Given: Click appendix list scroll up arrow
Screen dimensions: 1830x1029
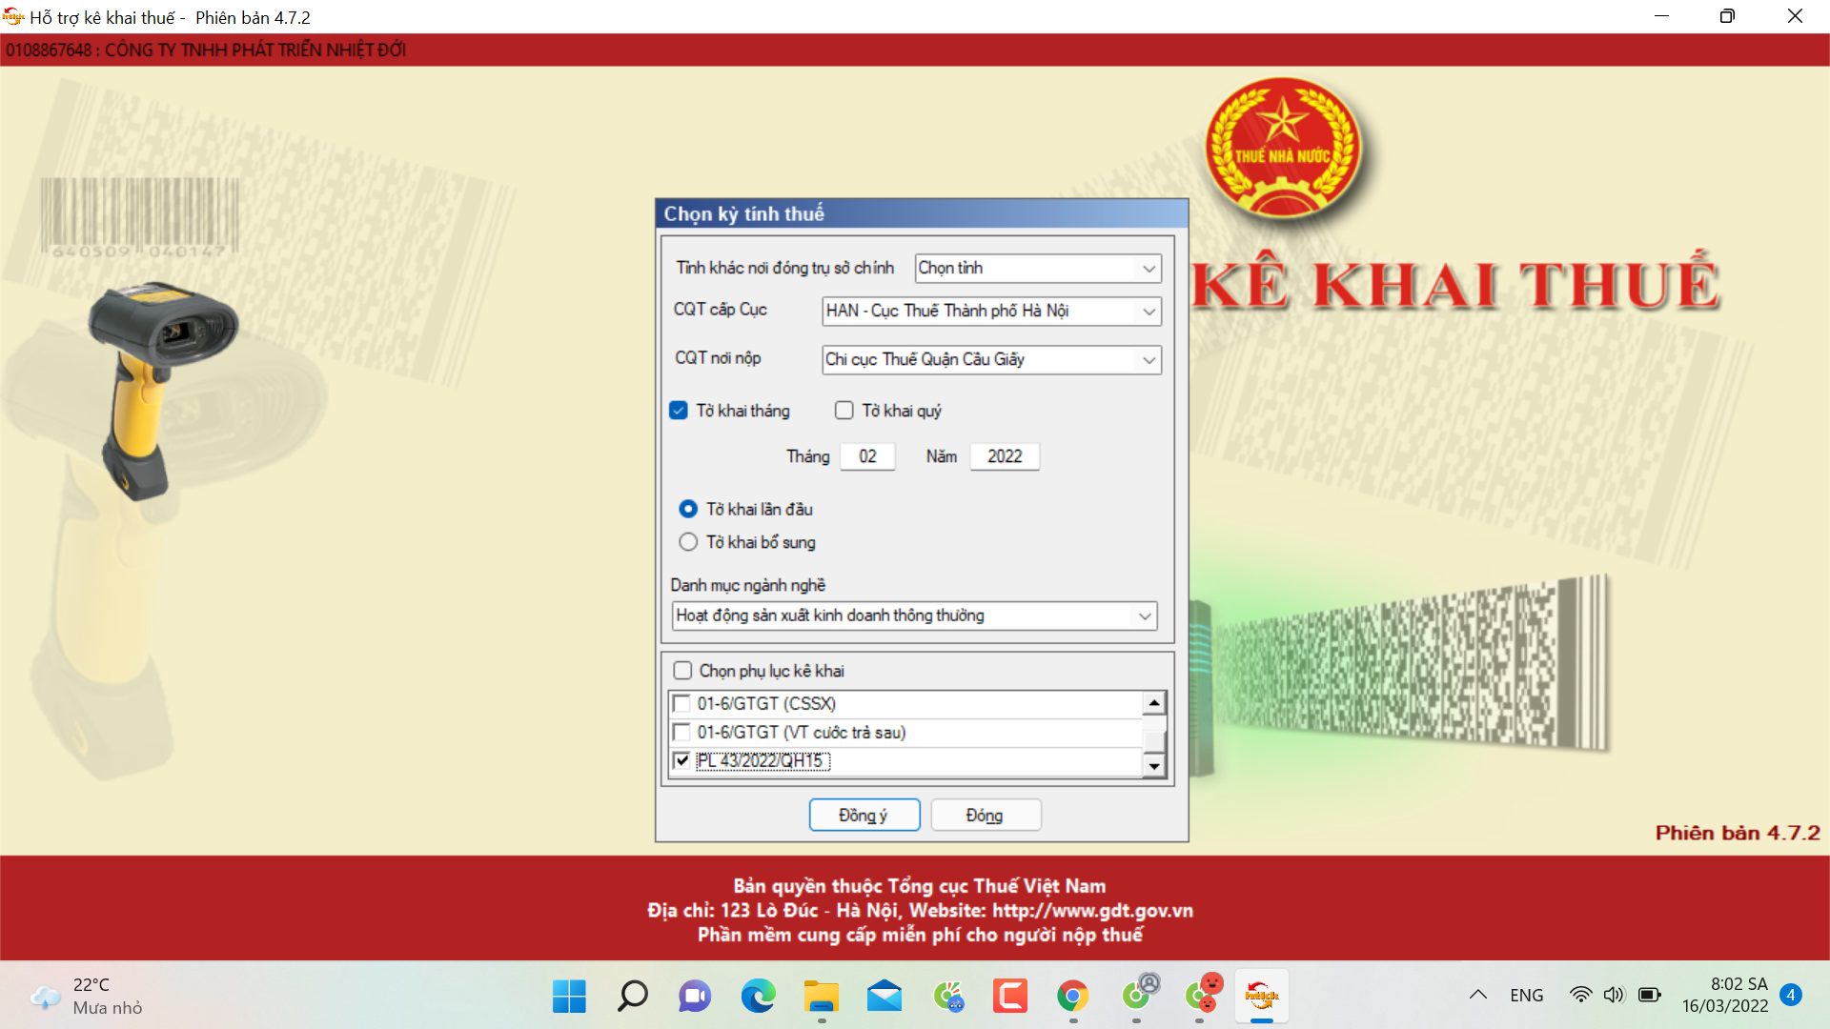Looking at the screenshot, I should click(1154, 703).
